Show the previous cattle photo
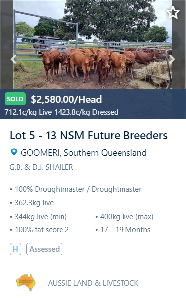 coord(13,59)
